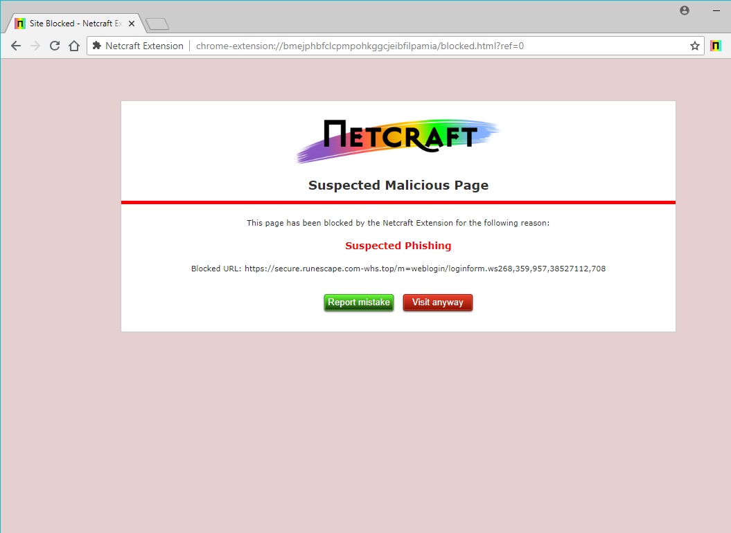Screen dimensions: 731x533
Task: Minimize the browser window
Action: [x=716, y=10]
